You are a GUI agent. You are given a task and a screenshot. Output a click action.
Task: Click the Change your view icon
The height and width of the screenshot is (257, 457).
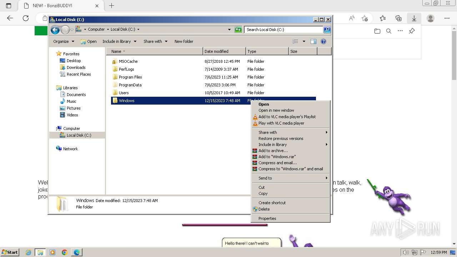(295, 41)
